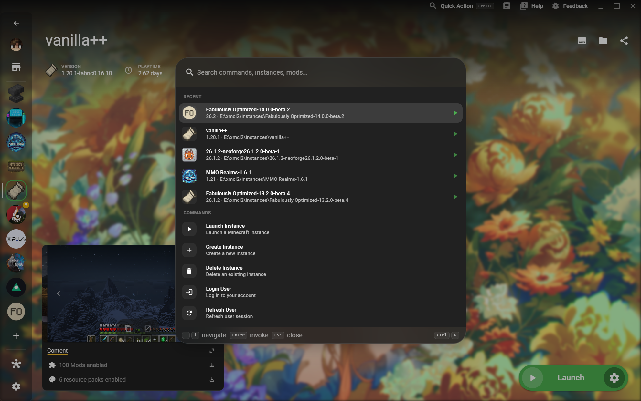The width and height of the screenshot is (641, 401).
Task: Click the up-arrow navigate key hint
Action: (x=186, y=335)
